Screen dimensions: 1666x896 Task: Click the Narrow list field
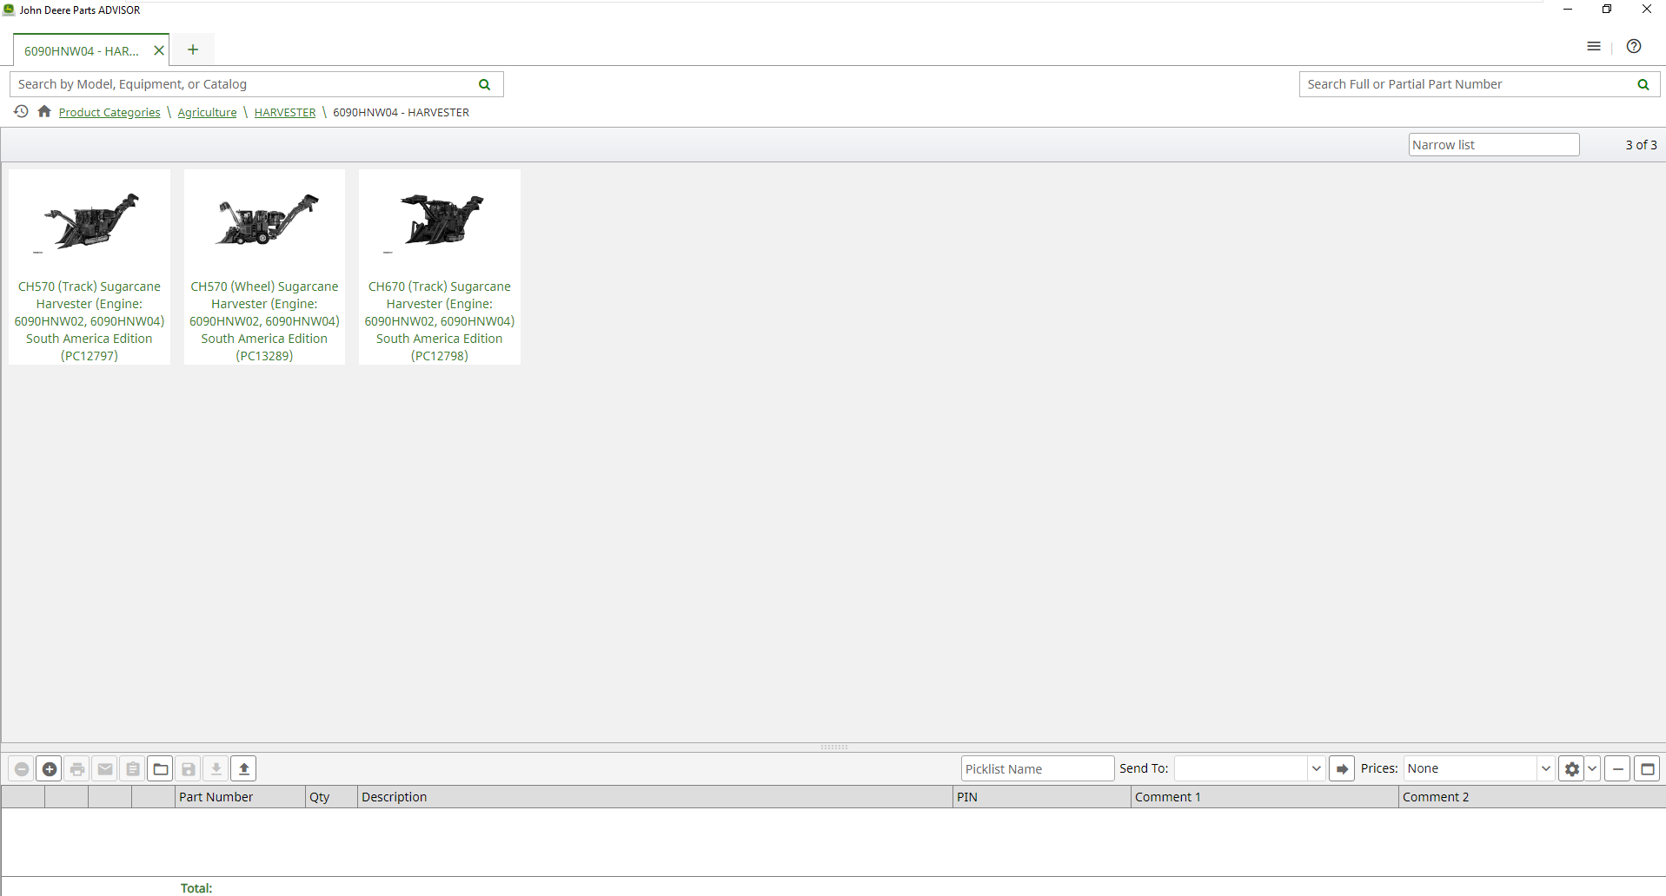[x=1494, y=145]
